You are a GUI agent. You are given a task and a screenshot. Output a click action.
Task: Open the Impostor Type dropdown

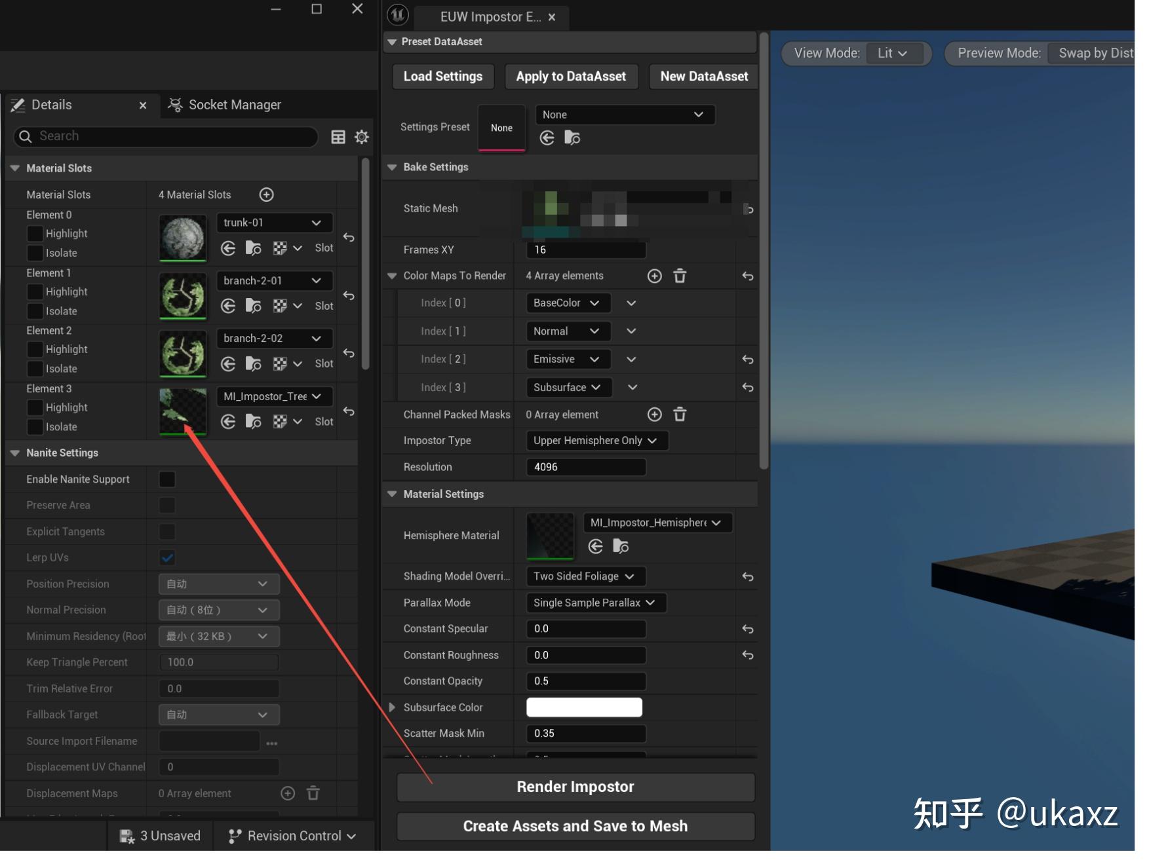(x=596, y=440)
